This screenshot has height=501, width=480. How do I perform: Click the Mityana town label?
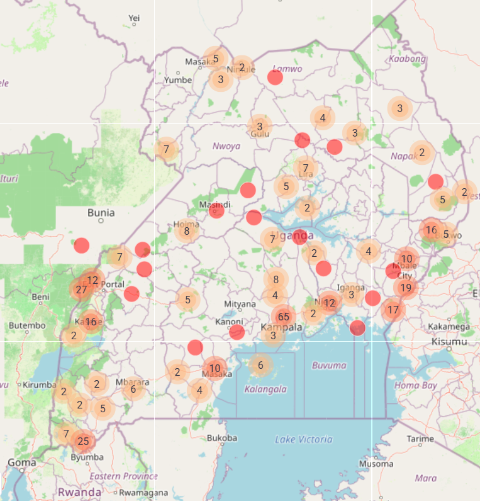click(x=240, y=304)
